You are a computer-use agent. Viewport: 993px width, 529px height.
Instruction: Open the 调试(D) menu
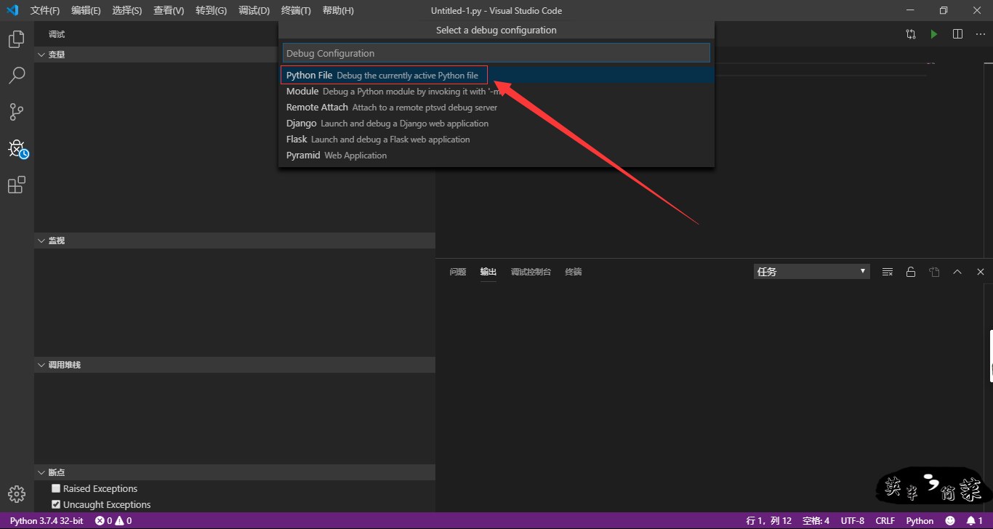click(x=254, y=11)
